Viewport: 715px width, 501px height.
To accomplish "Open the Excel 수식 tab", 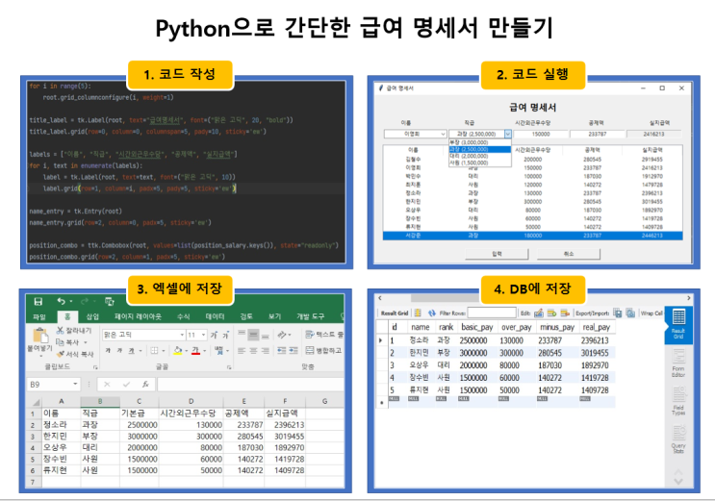I will 183,316.
